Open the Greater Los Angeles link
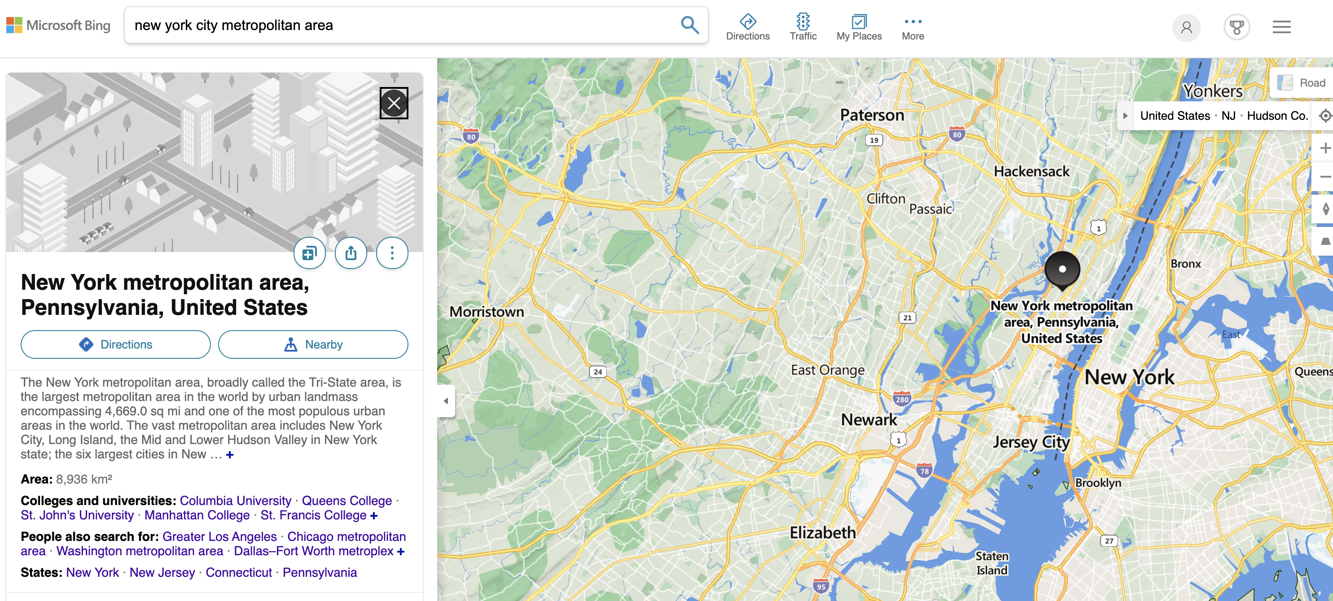1333x601 pixels. pos(219,536)
